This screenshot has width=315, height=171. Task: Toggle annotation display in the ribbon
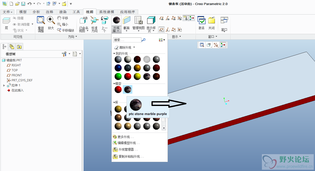[186, 18]
